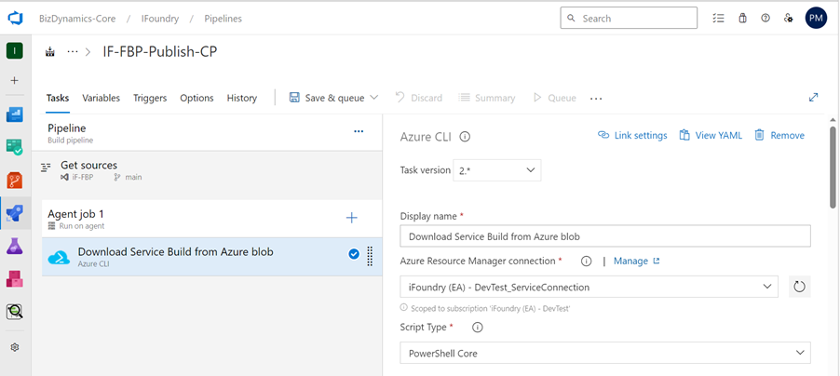Click View YAML for the task
This screenshot has width=840, height=376.
coord(711,136)
